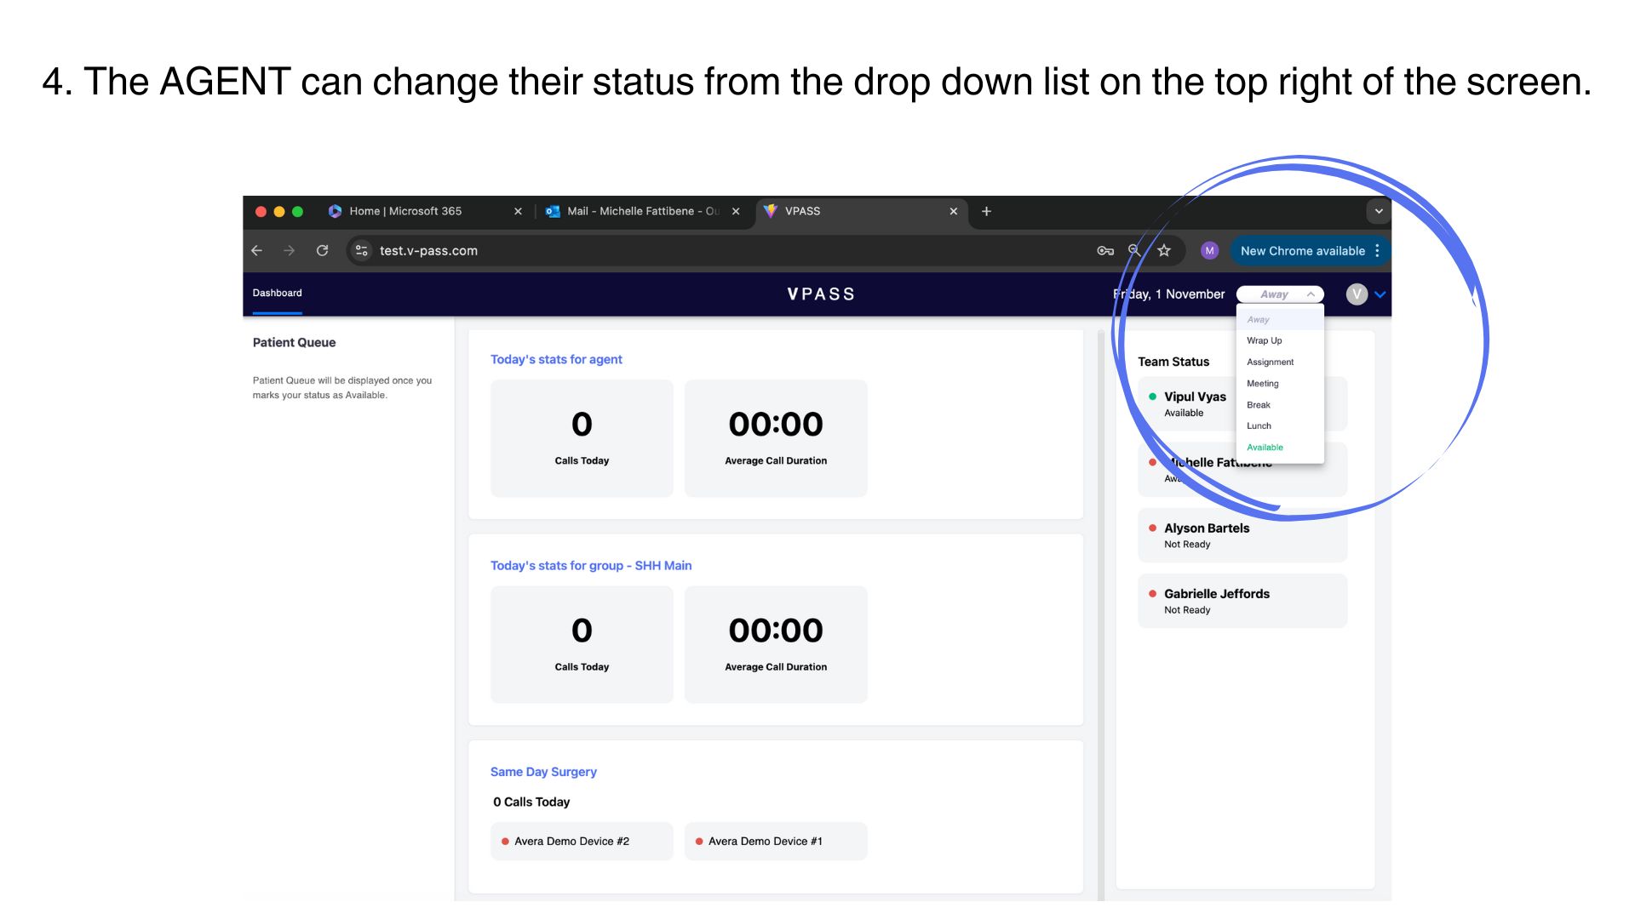1635x919 pixels.
Task: Click Avera Demo Device #1 card
Action: (x=776, y=841)
